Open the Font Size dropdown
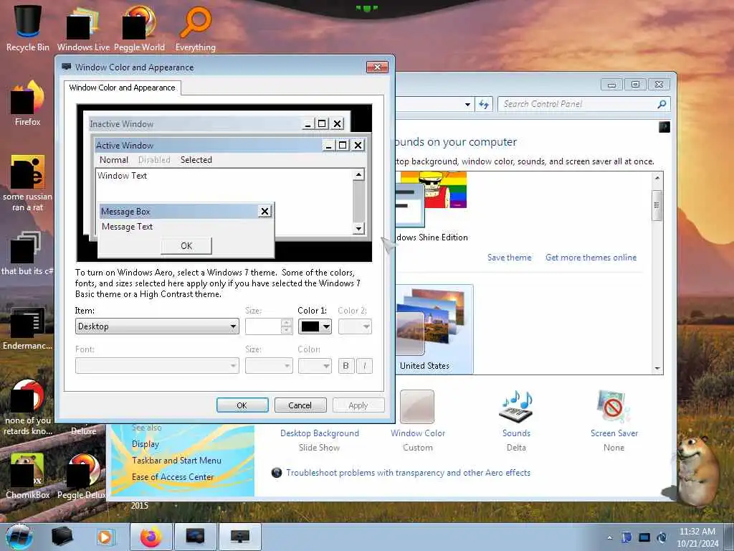734x551 pixels. 269,365
